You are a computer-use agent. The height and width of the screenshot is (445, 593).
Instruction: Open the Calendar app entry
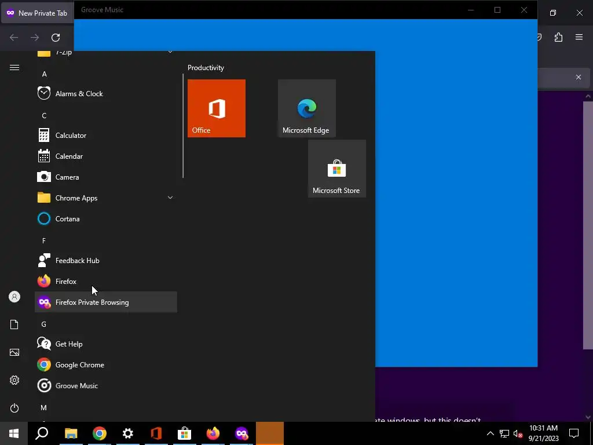pos(106,156)
